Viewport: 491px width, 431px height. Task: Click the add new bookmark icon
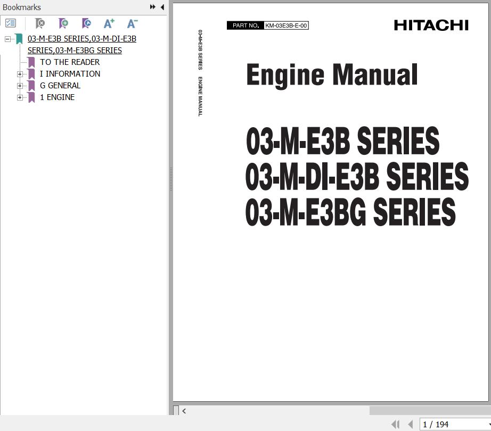[x=63, y=23]
